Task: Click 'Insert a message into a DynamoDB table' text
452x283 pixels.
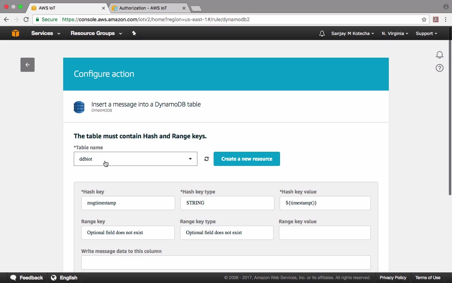Action: point(146,104)
